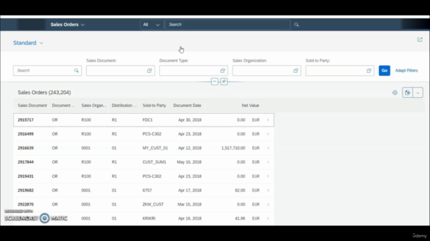The width and height of the screenshot is (430, 241).
Task: Click the 92.00 net value cell
Action: (240, 190)
